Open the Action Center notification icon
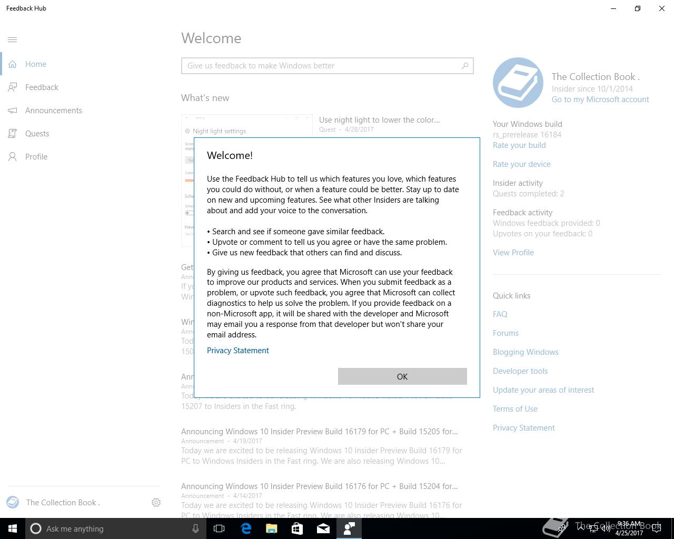 656,528
